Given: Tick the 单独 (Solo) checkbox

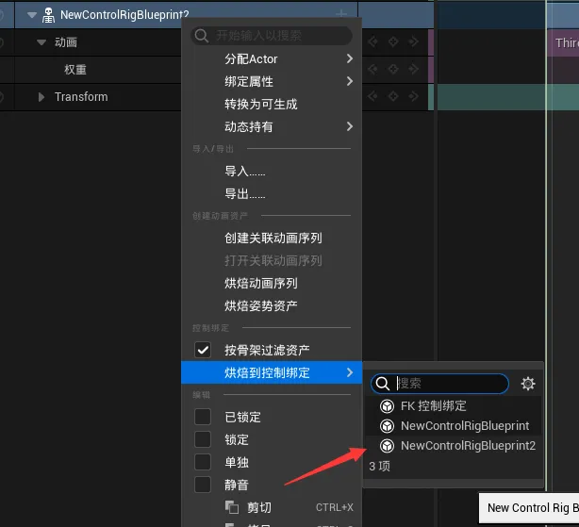Looking at the screenshot, I should (x=203, y=462).
